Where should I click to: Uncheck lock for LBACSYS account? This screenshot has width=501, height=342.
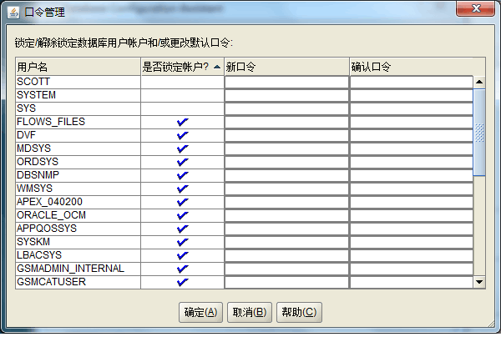[x=182, y=255]
